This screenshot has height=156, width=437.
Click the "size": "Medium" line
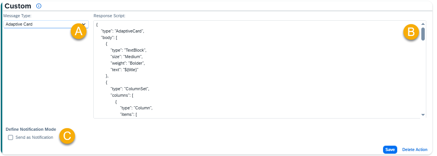coord(127,57)
